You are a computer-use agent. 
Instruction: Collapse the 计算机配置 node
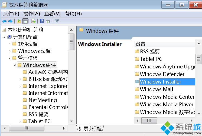coord(5,37)
